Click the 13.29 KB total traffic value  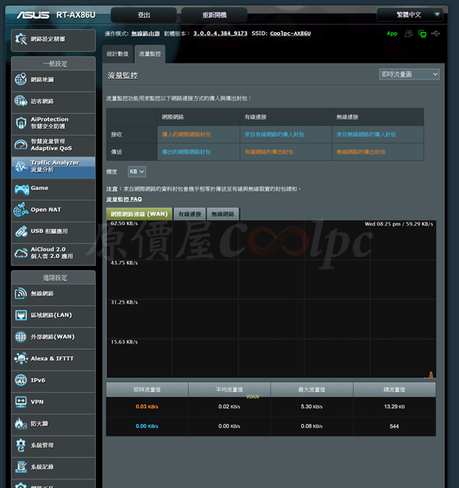tap(394, 407)
